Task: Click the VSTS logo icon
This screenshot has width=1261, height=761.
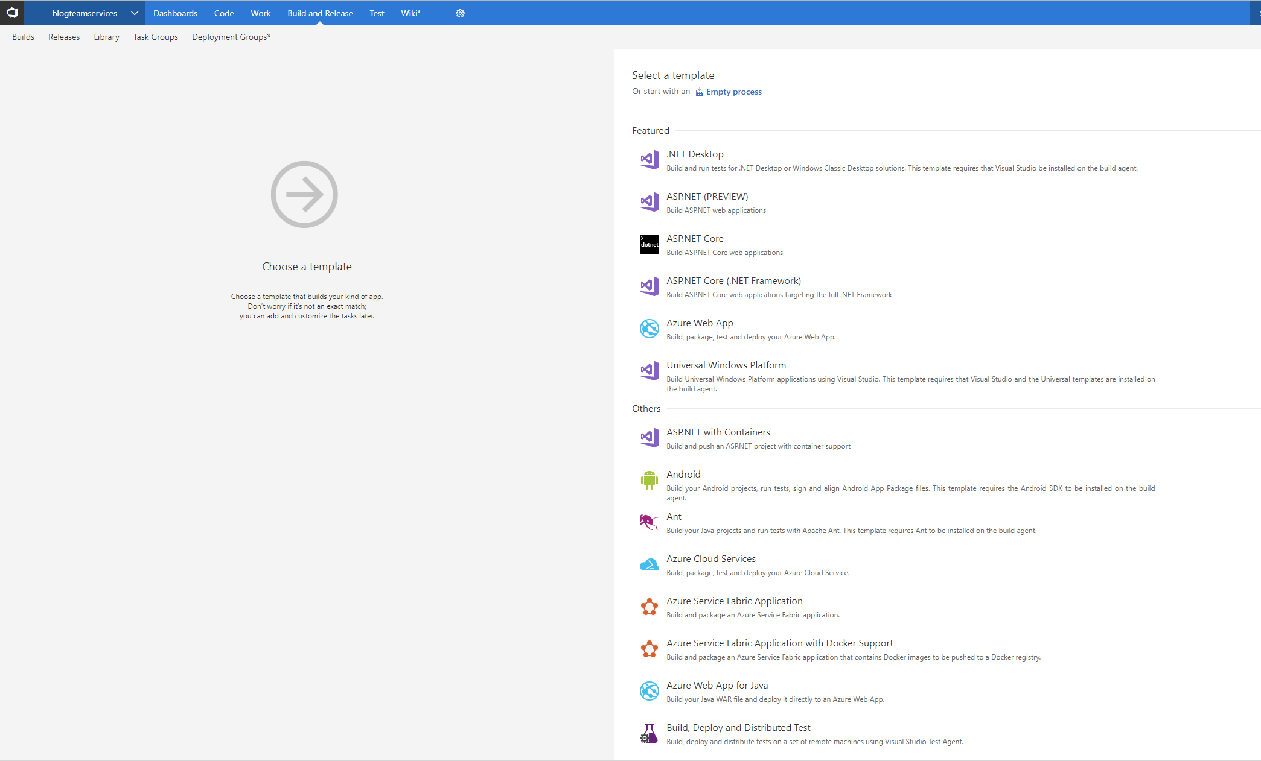Action: click(x=12, y=13)
